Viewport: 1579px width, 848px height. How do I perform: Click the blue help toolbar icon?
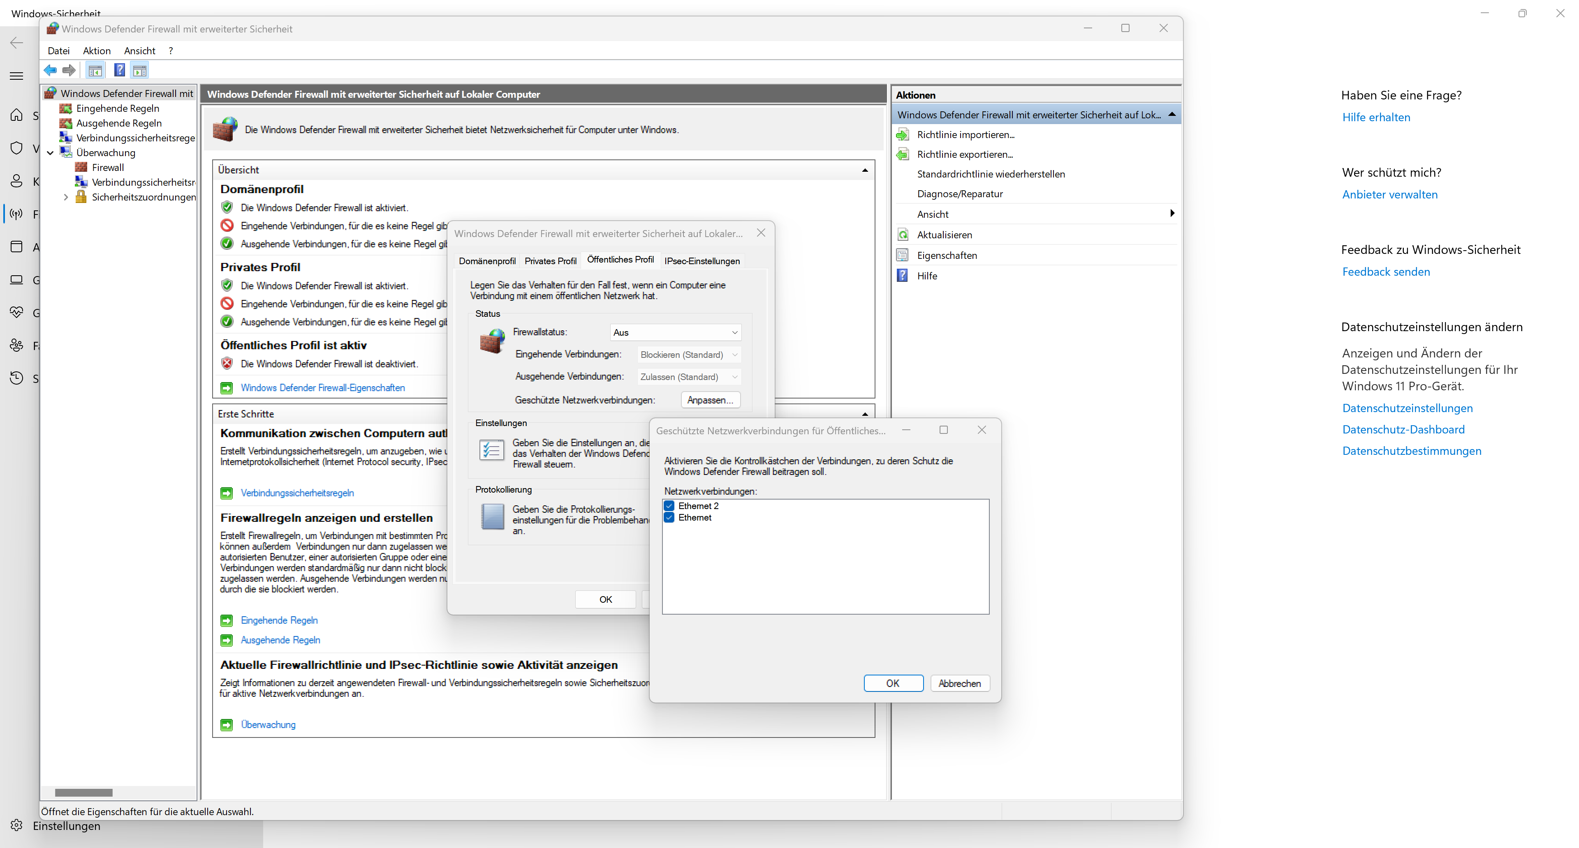[x=120, y=70]
